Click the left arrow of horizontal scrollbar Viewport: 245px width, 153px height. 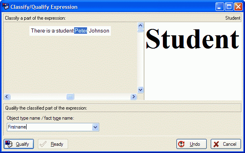(7, 97)
